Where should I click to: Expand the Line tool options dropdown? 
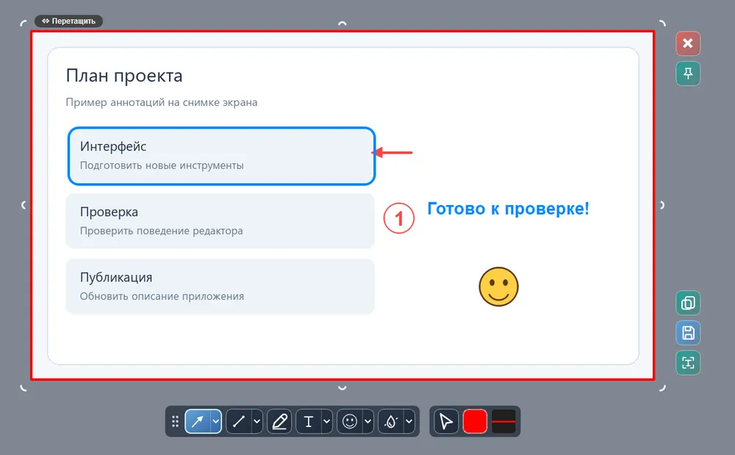[x=257, y=421]
